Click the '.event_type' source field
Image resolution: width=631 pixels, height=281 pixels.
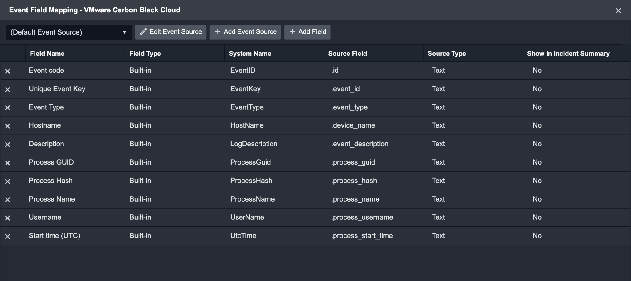click(349, 107)
